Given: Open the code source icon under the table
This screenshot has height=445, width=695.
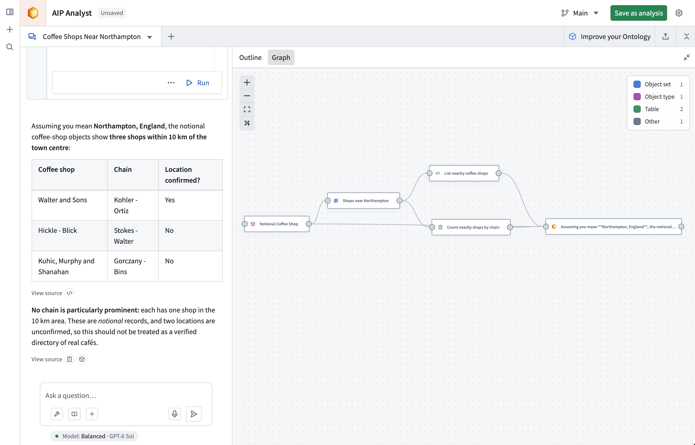Looking at the screenshot, I should pyautogui.click(x=69, y=293).
